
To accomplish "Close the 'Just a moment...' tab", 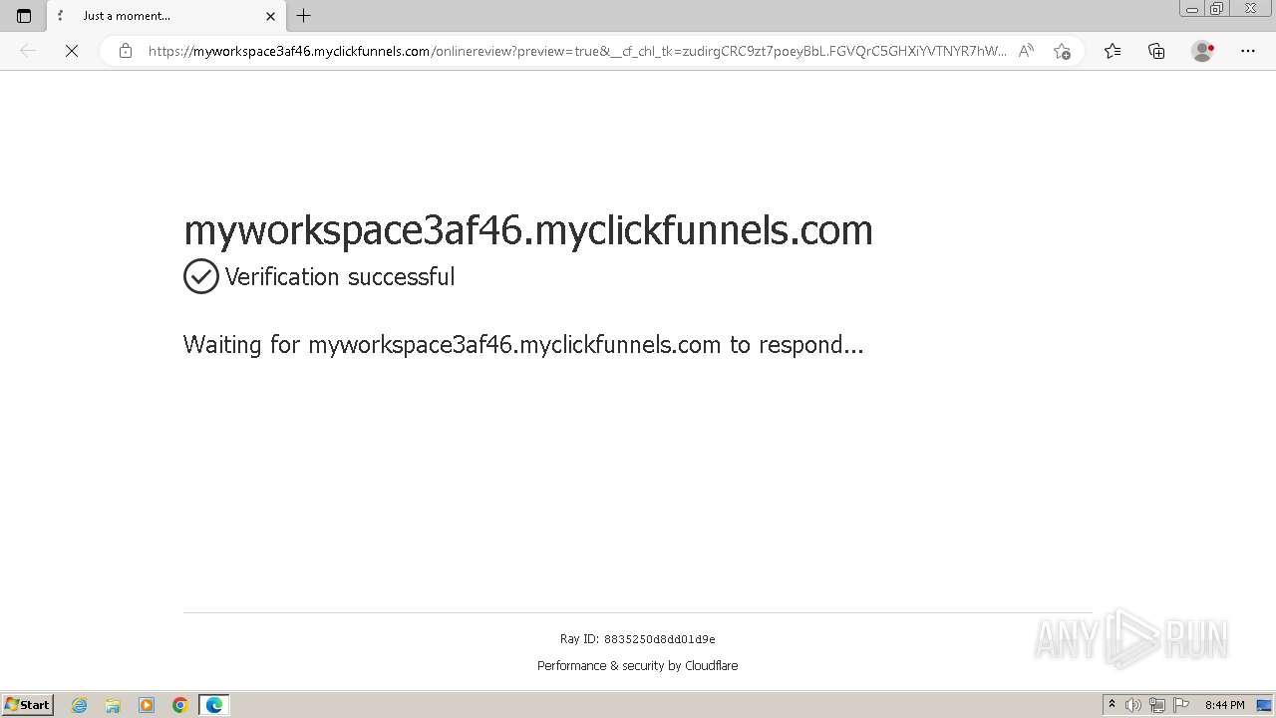I will point(270,16).
